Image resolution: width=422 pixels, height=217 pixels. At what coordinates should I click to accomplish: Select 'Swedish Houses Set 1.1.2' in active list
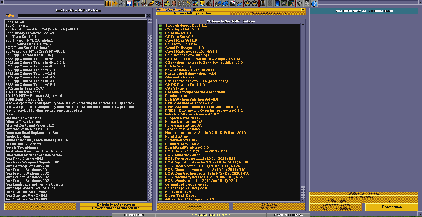(229, 26)
